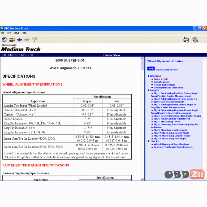
Task: Open the Help menu
Action: point(24,33)
